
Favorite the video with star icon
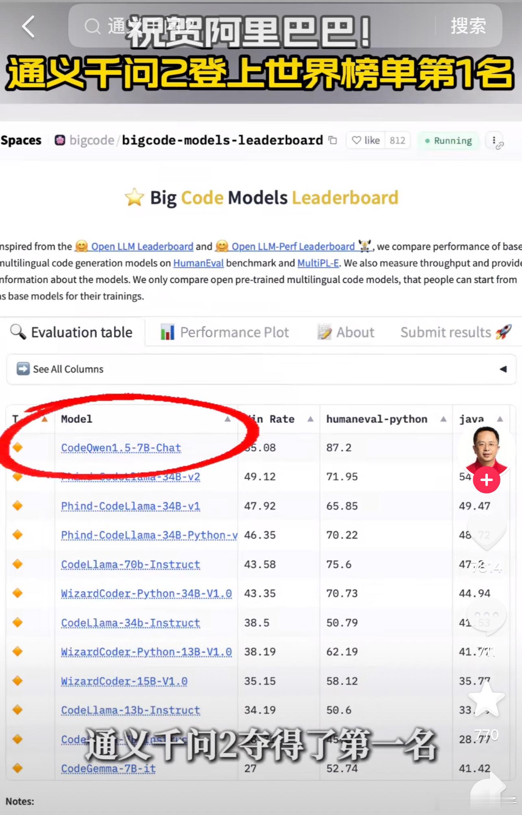pos(487,699)
